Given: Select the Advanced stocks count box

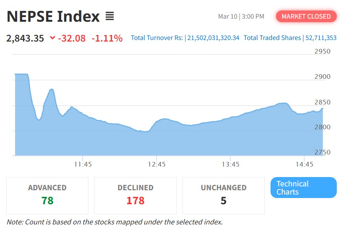Looking at the screenshot, I should tap(47, 195).
